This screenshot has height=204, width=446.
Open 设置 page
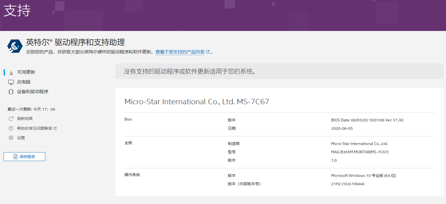coord(21,138)
